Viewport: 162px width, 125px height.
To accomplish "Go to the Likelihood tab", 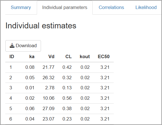I will (146, 8).
